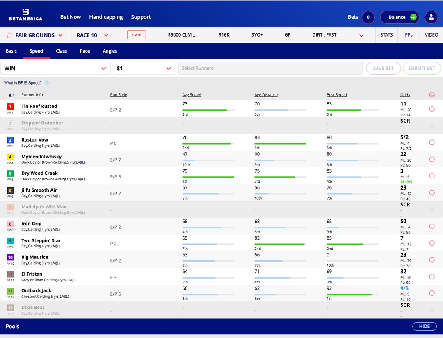Select the Tin Roof Rusted radio button
Screen dimensions: 443x338
(432, 109)
